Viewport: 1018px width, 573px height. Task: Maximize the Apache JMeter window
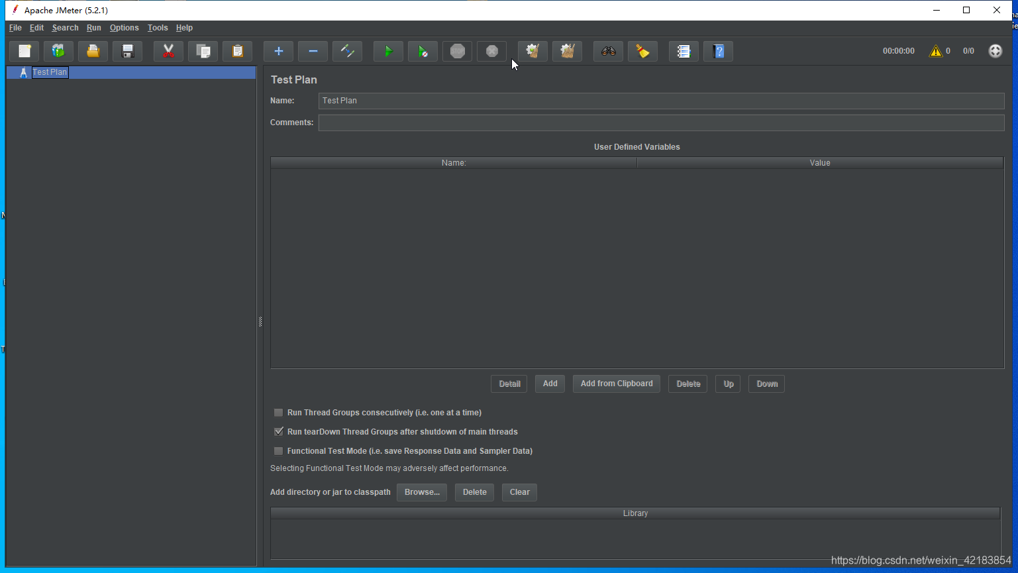[x=966, y=10]
